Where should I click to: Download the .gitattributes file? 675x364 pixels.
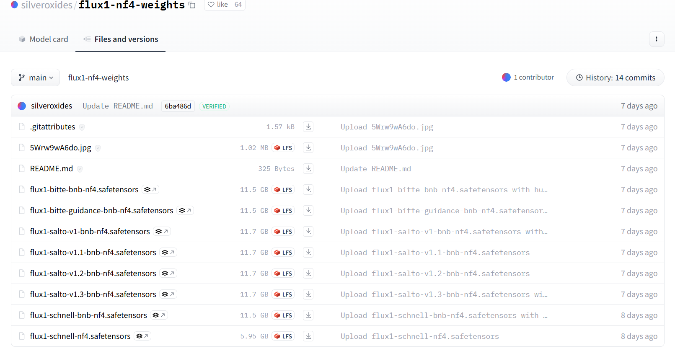click(x=308, y=127)
